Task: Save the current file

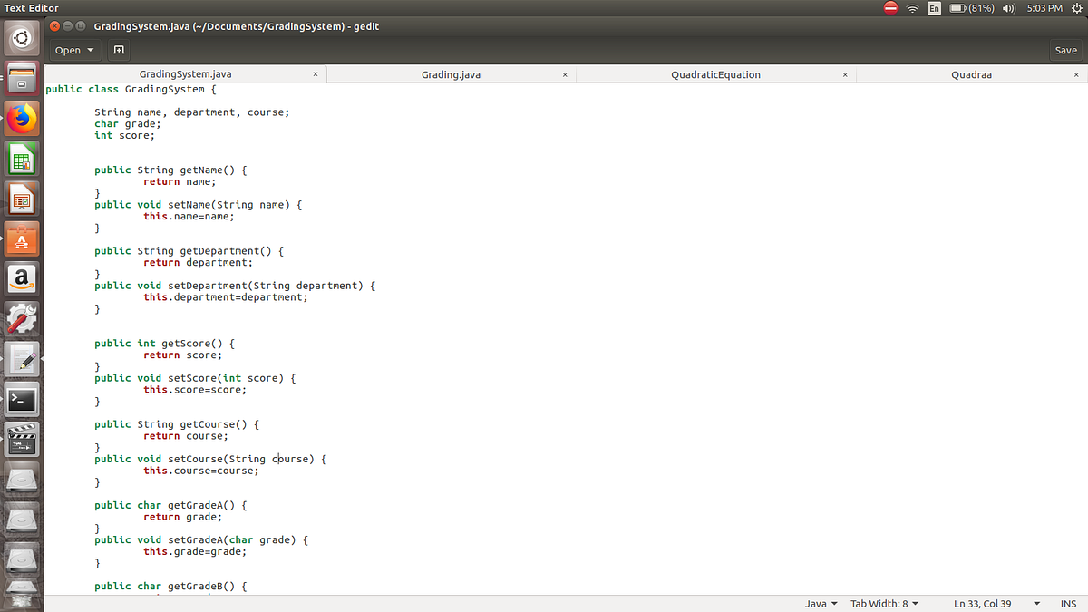Action: 1065,51
